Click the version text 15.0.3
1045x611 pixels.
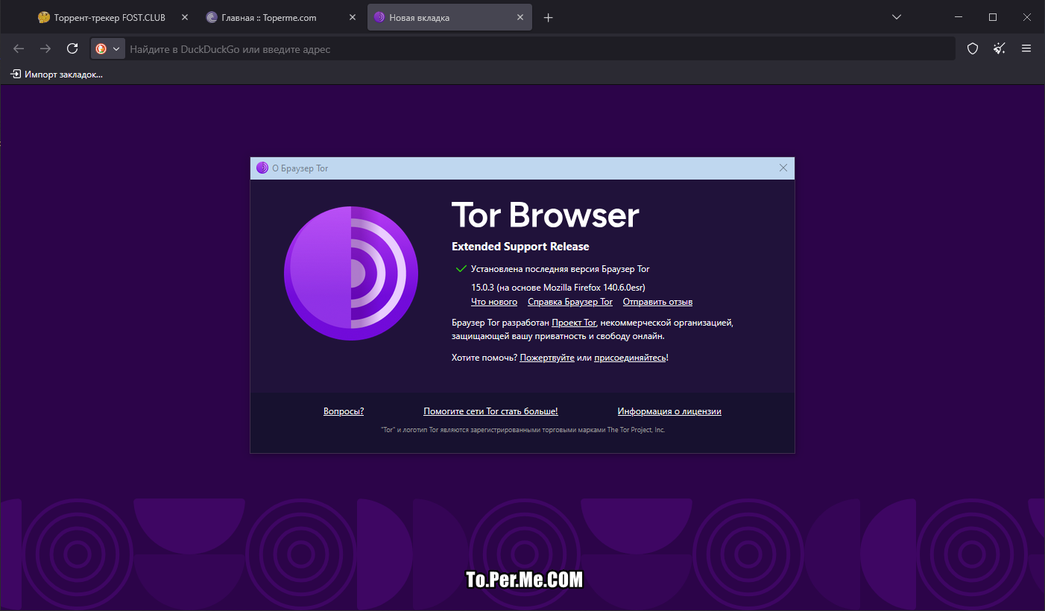click(x=483, y=287)
